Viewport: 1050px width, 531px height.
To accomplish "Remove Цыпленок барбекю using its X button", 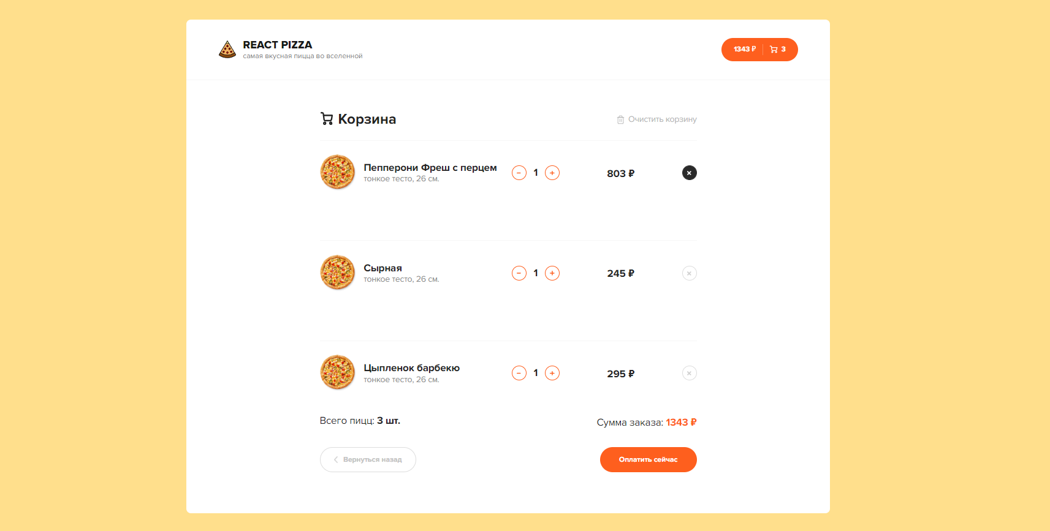I will (689, 373).
